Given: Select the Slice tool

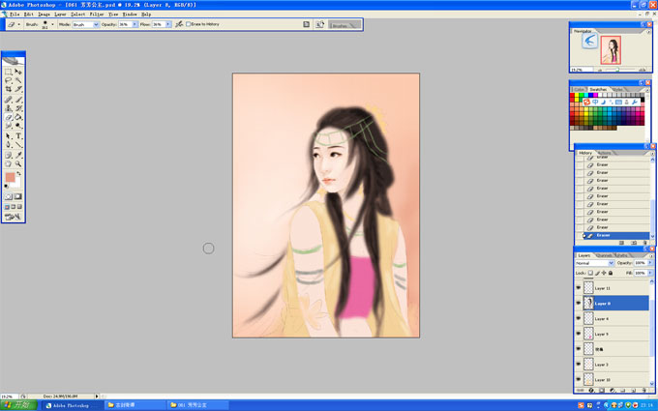Looking at the screenshot, I should pos(18,89).
